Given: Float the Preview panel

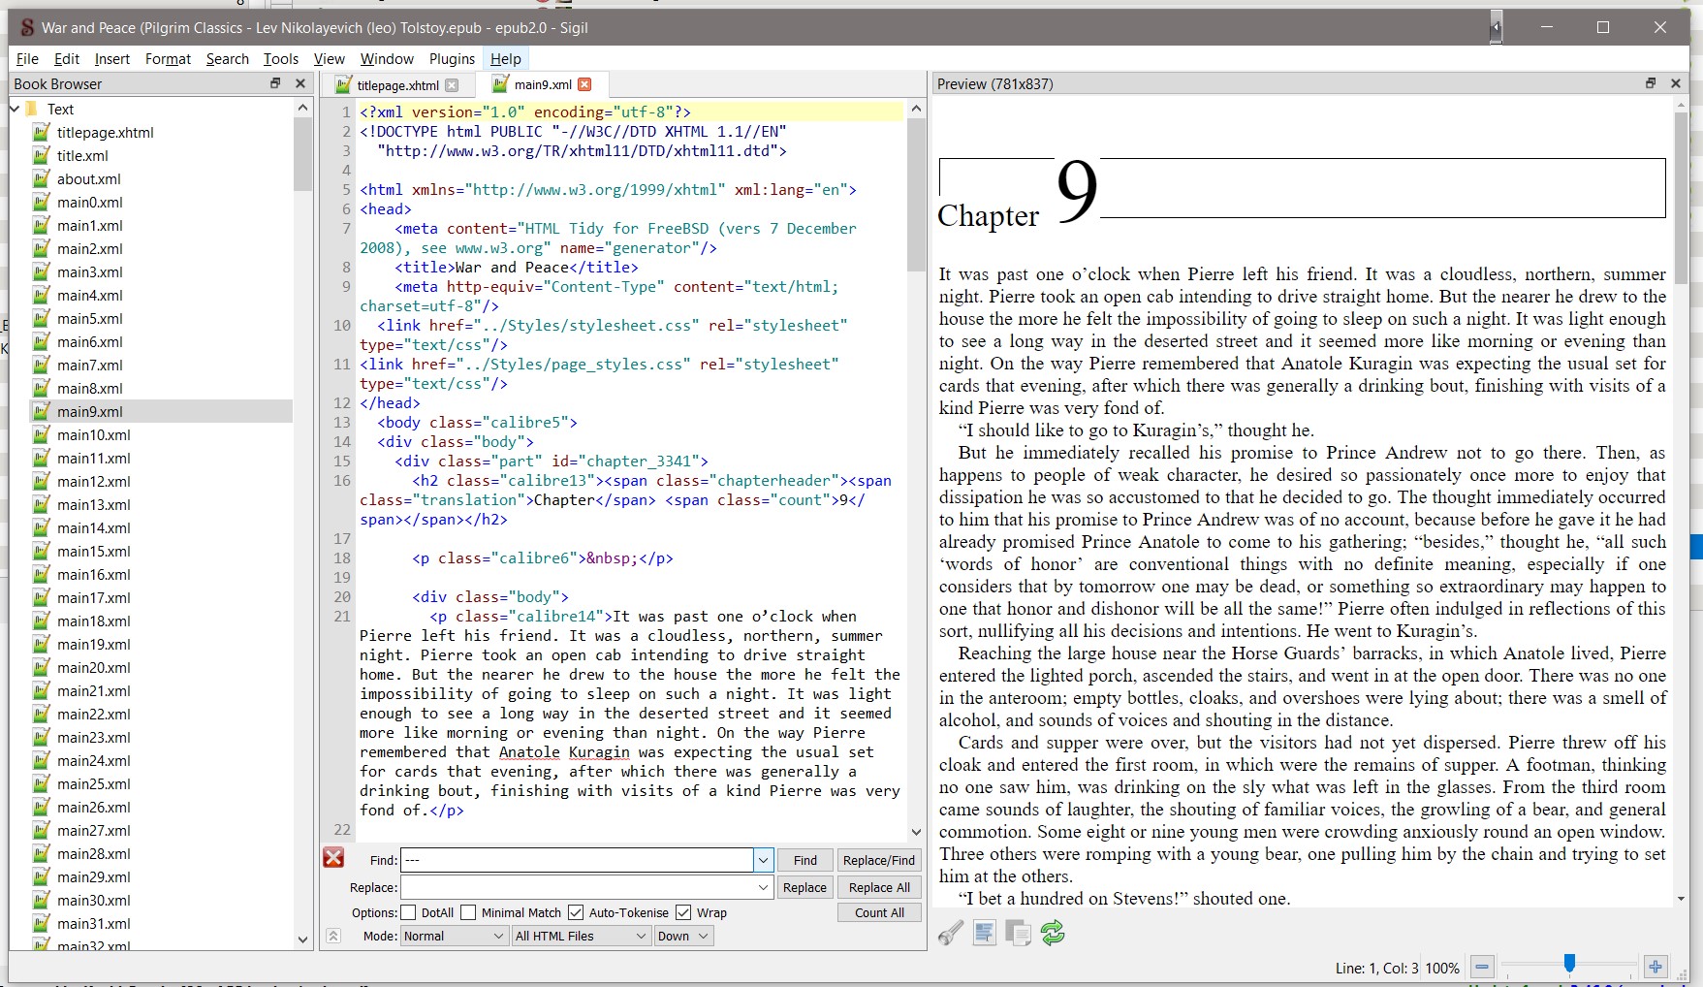Looking at the screenshot, I should (1651, 83).
